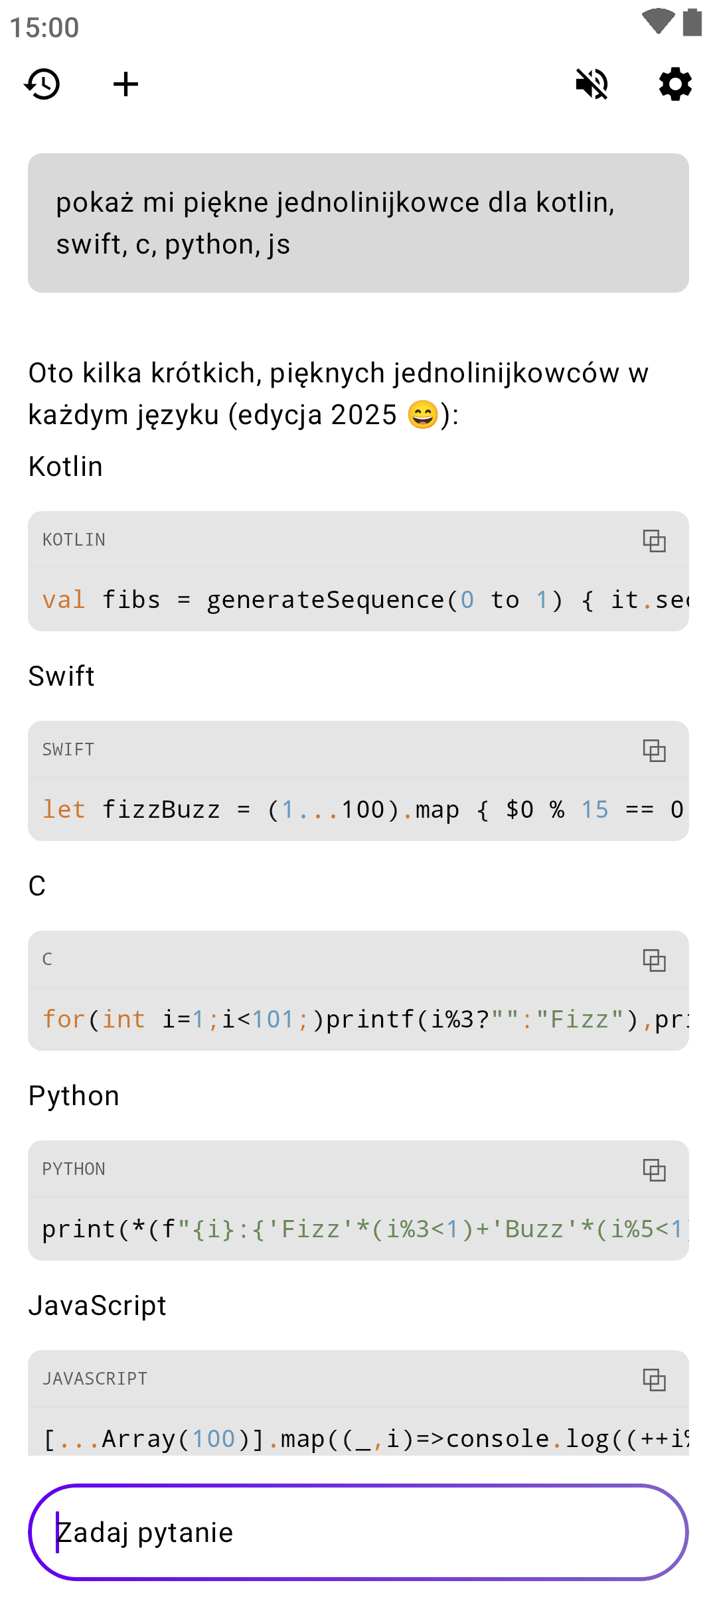Copy the Kotlin code block
717x1609 pixels.
(654, 540)
